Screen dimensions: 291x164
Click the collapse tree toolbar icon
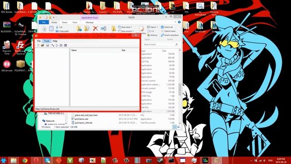tap(57, 46)
